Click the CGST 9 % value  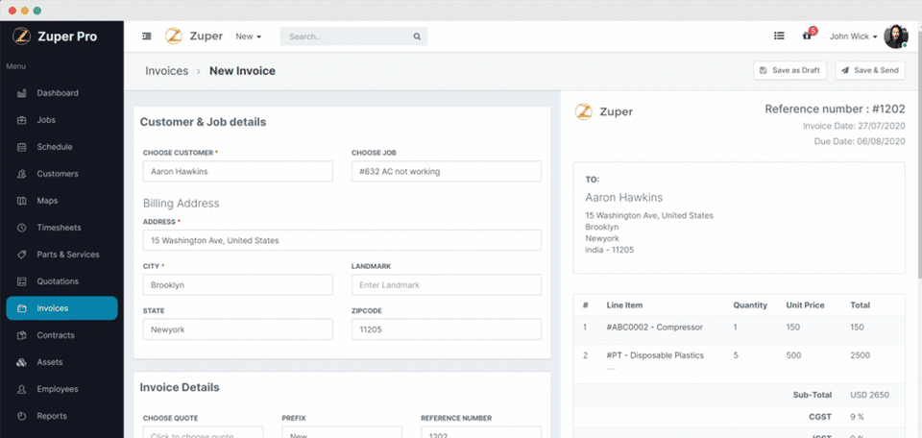coord(857,418)
